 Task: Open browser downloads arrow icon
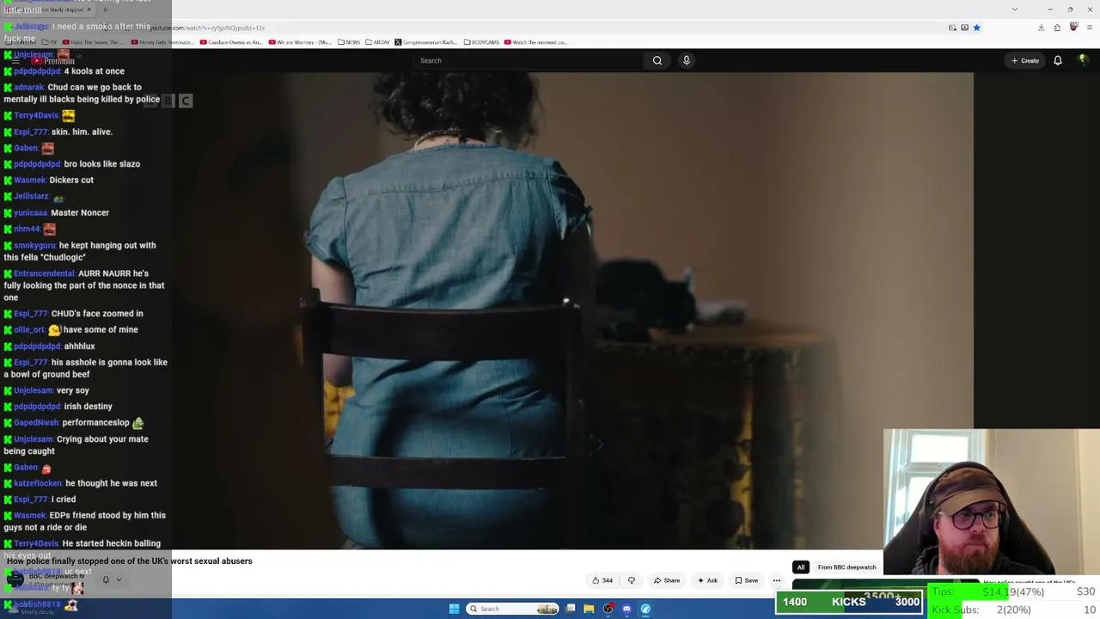pyautogui.click(x=1041, y=28)
